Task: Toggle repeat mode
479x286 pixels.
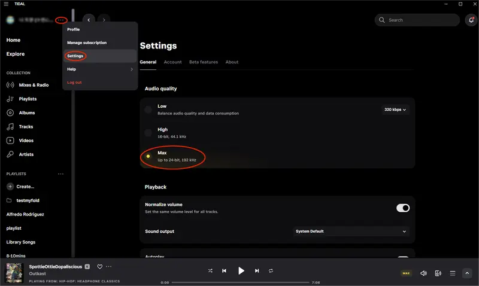Action: click(x=271, y=270)
